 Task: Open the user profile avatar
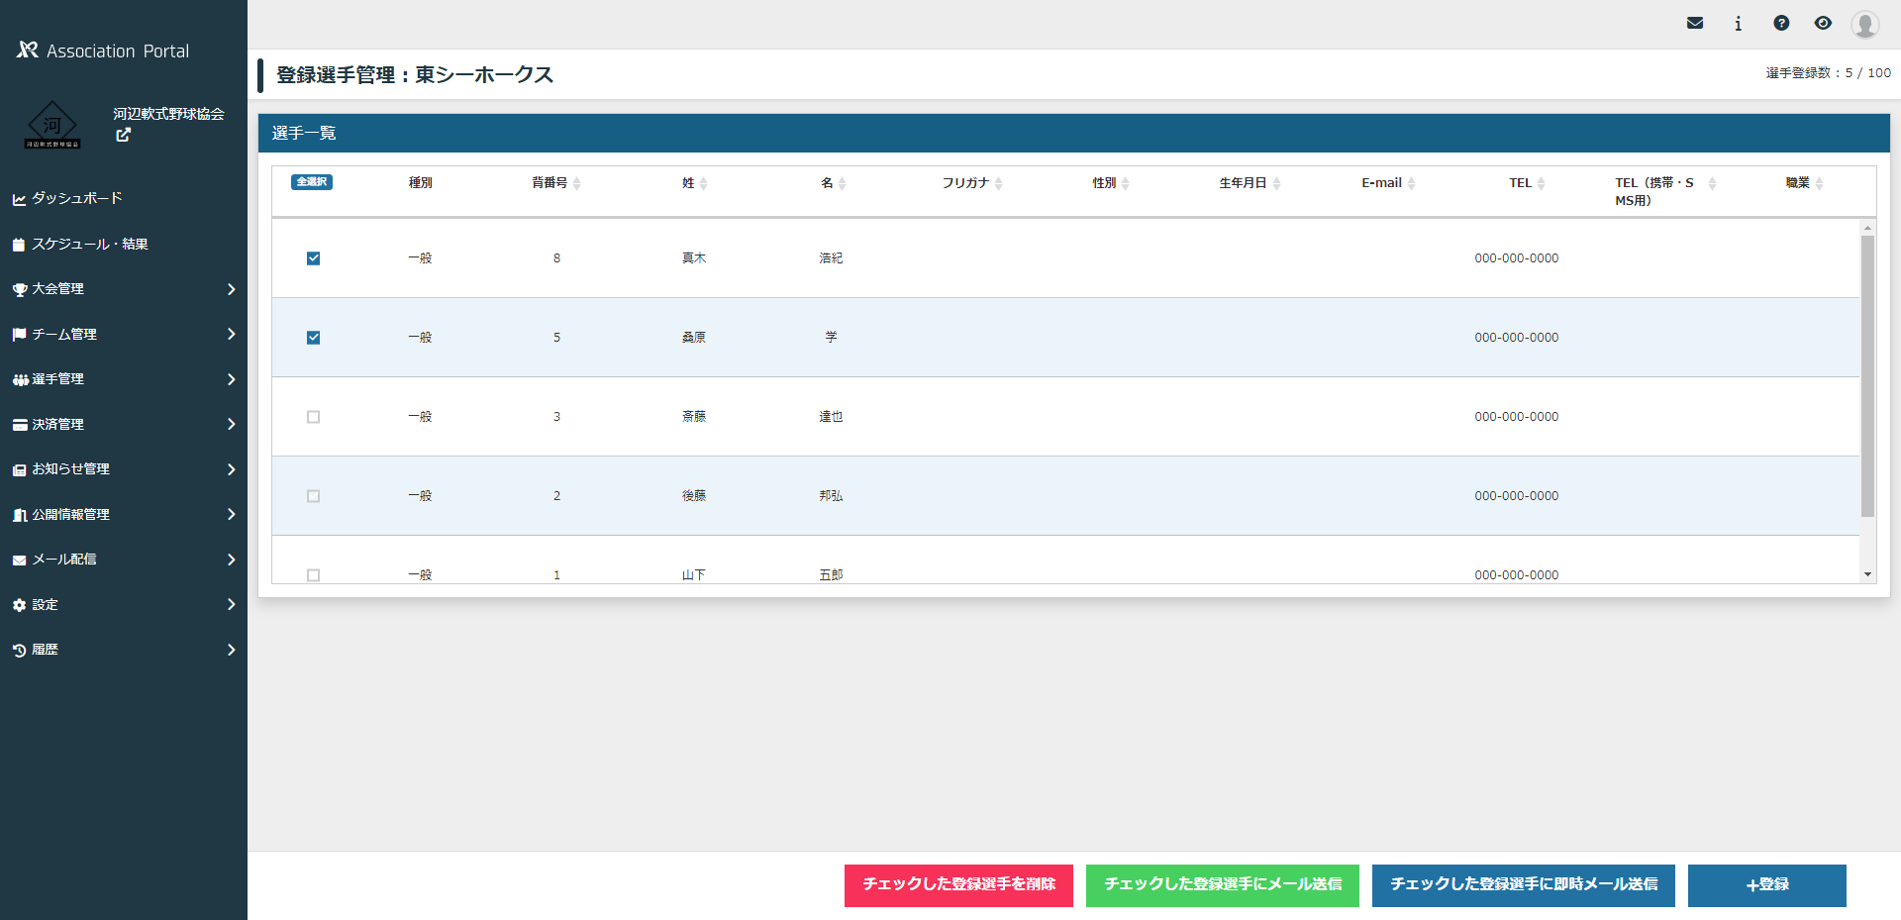pos(1864,24)
